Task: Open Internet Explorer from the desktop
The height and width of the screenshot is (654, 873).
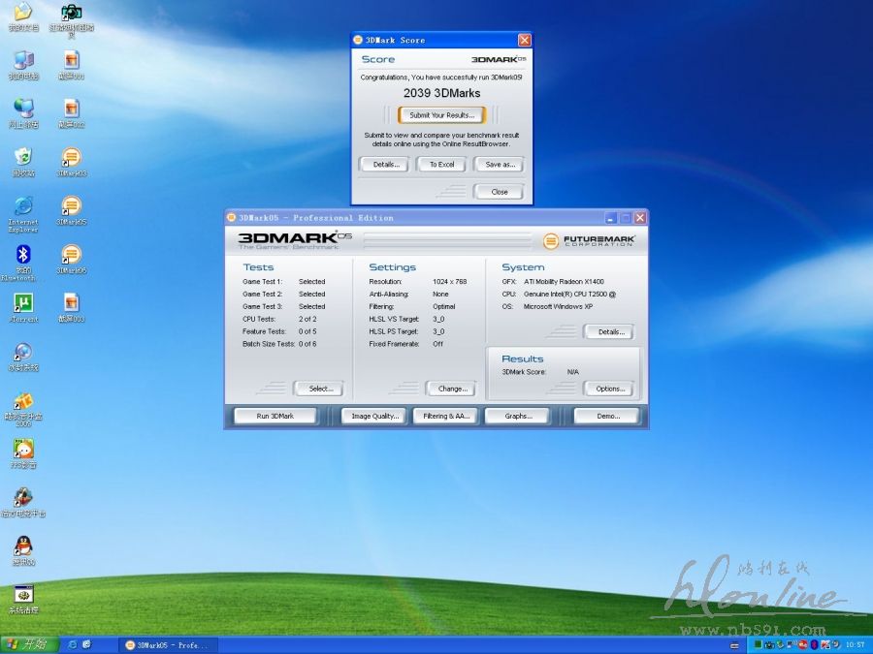Action: (x=23, y=206)
